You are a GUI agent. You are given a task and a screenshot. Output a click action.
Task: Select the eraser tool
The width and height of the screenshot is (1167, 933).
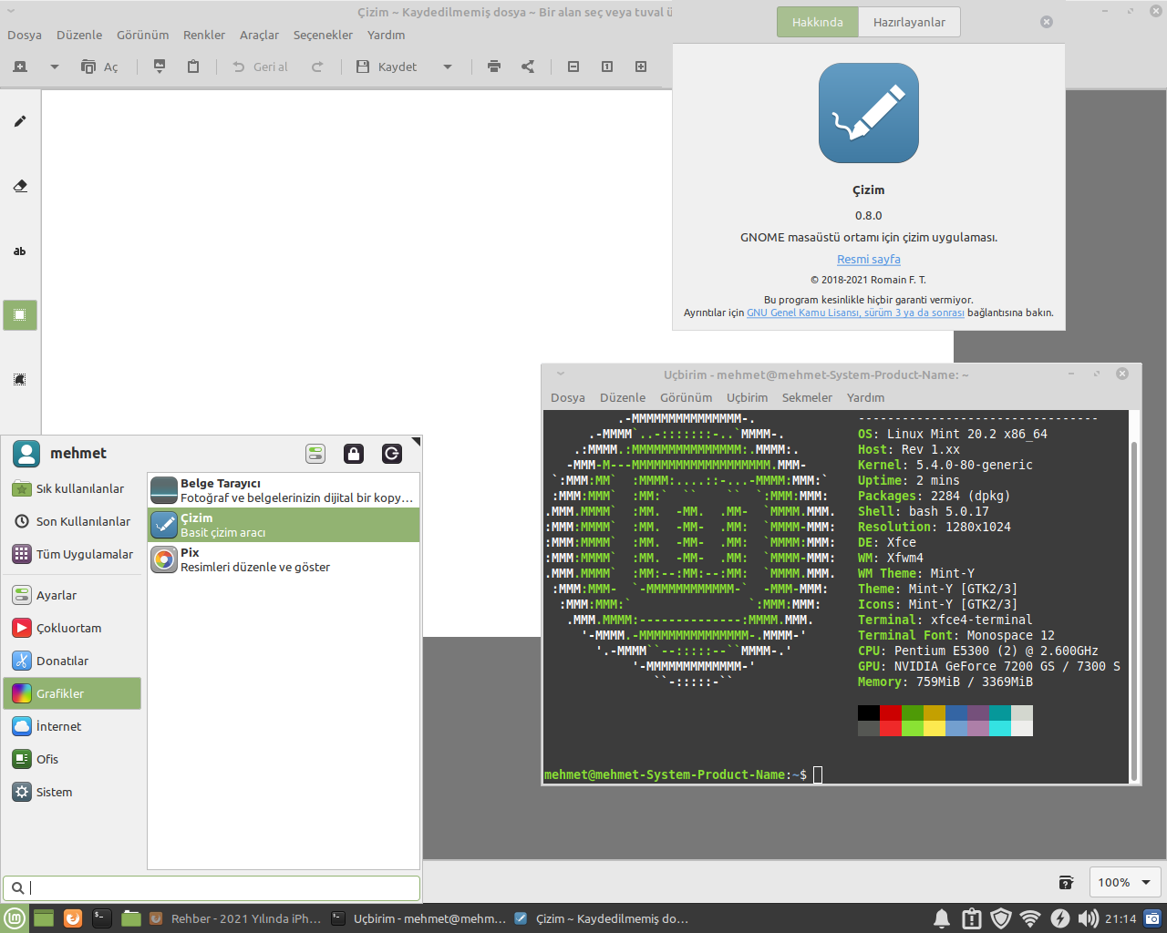tap(20, 186)
